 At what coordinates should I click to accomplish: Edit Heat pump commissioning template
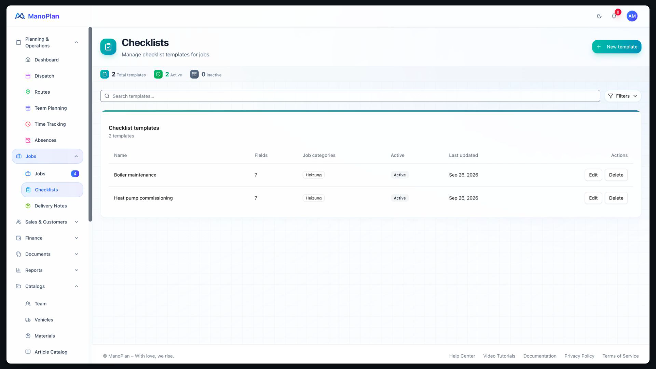click(593, 198)
